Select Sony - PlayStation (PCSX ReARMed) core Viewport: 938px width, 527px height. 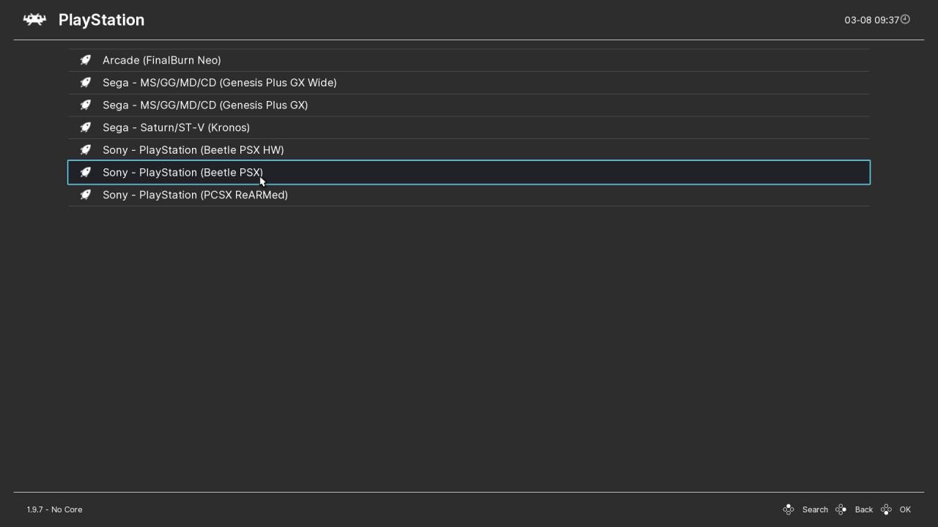pyautogui.click(x=469, y=195)
